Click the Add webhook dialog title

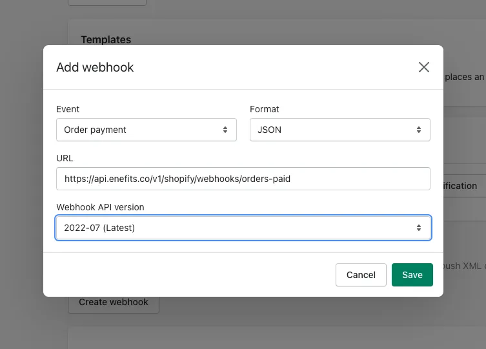pos(95,67)
